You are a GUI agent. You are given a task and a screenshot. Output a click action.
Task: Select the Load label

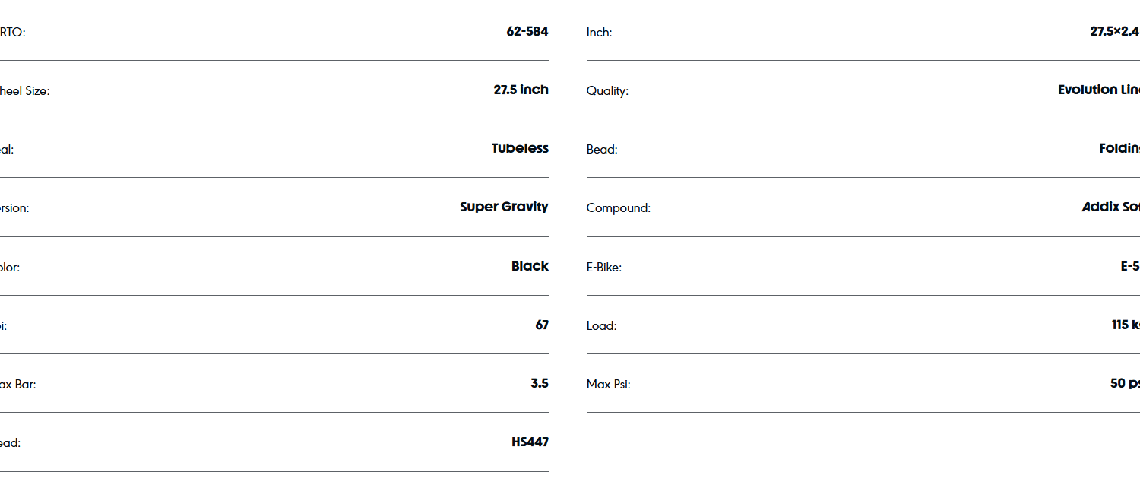(601, 326)
